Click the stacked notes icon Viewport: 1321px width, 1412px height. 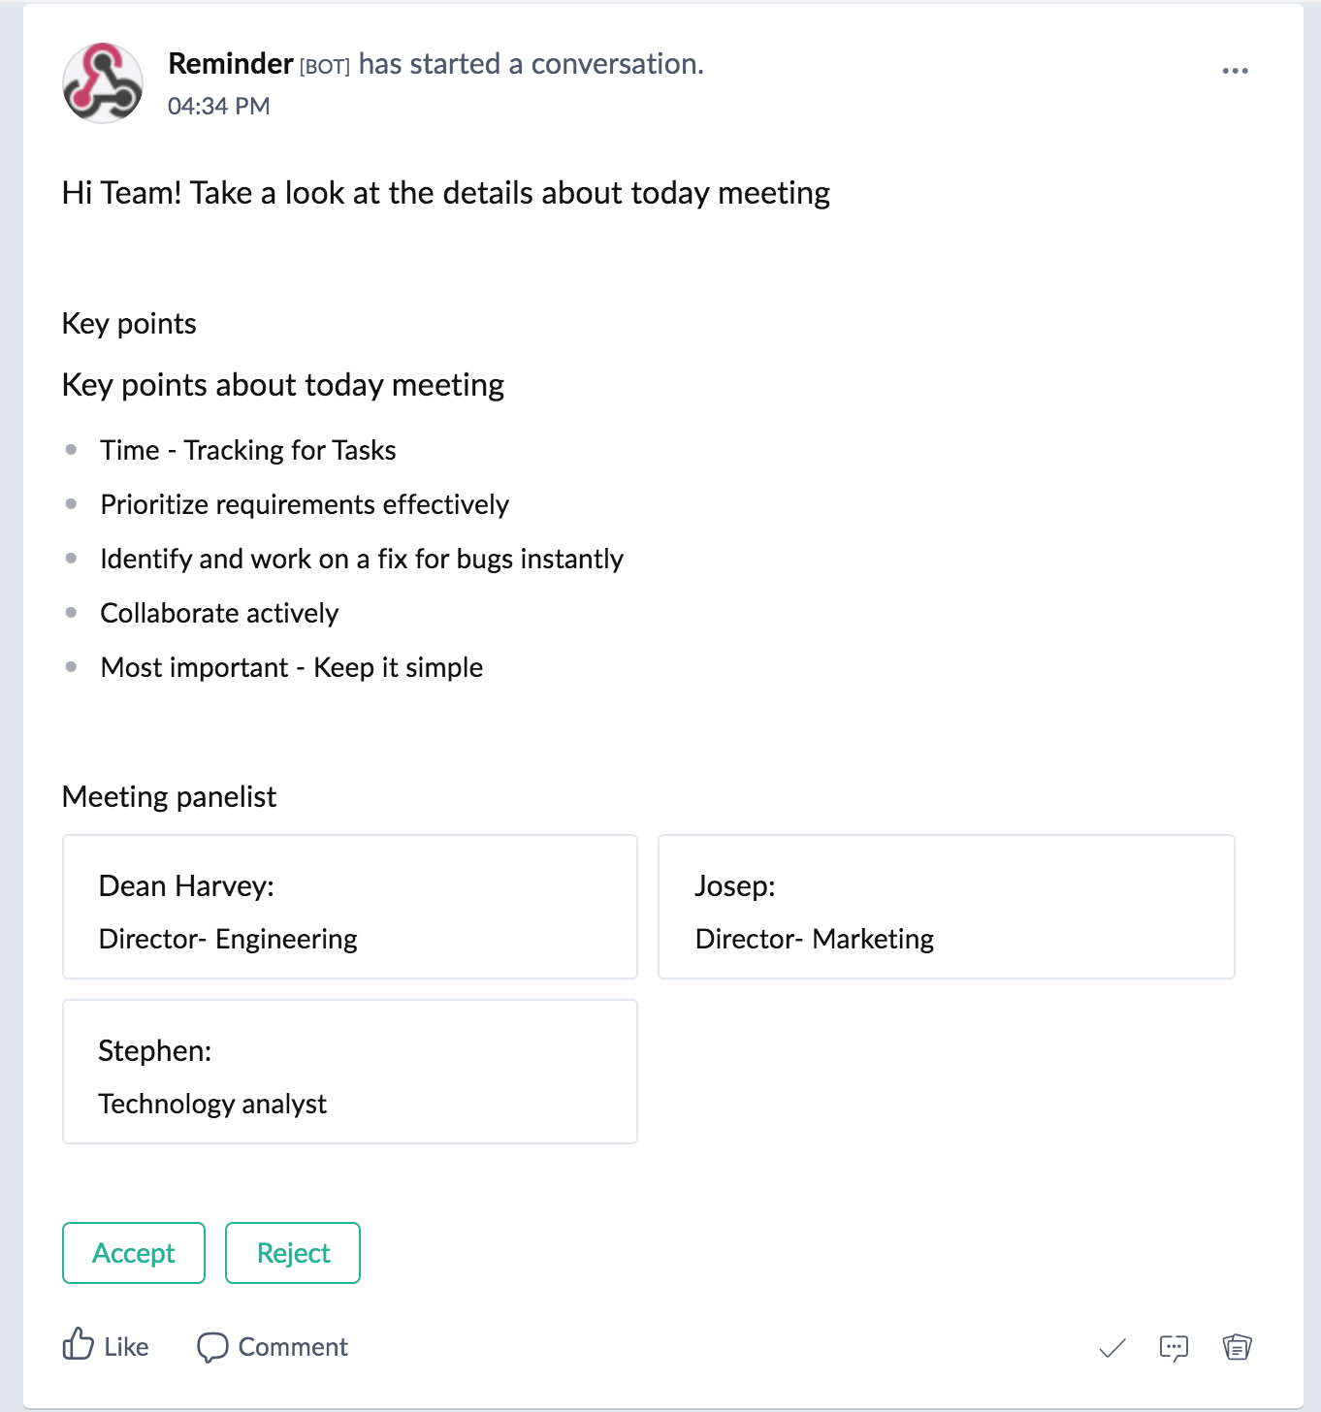tap(1237, 1347)
